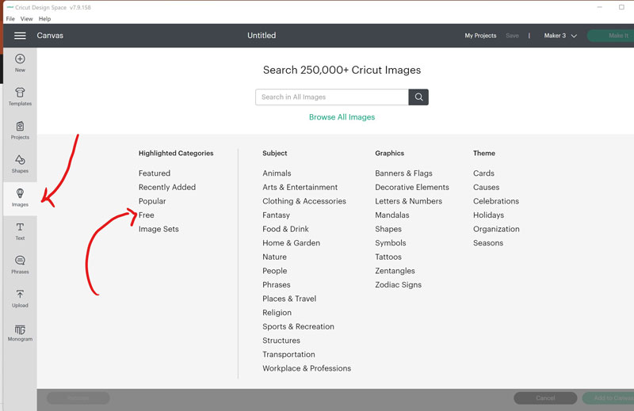Browse the Structures subject
Viewport: 634px width, 411px height.
(281, 341)
